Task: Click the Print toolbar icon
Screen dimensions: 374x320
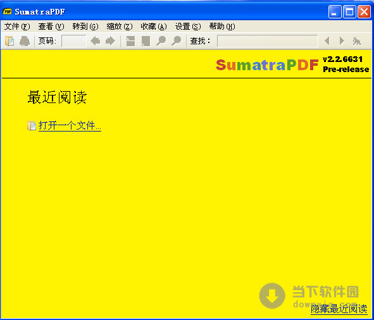Action: [x=25, y=41]
